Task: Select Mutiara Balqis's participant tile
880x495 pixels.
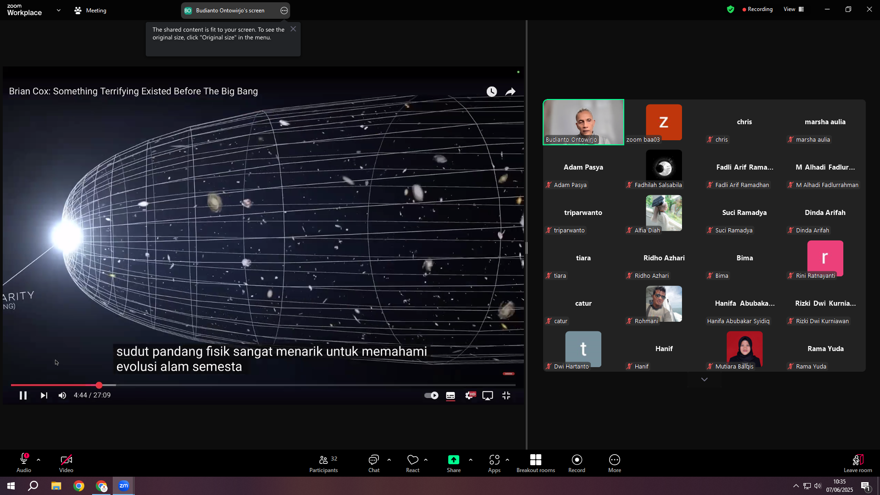Action: [745, 349]
